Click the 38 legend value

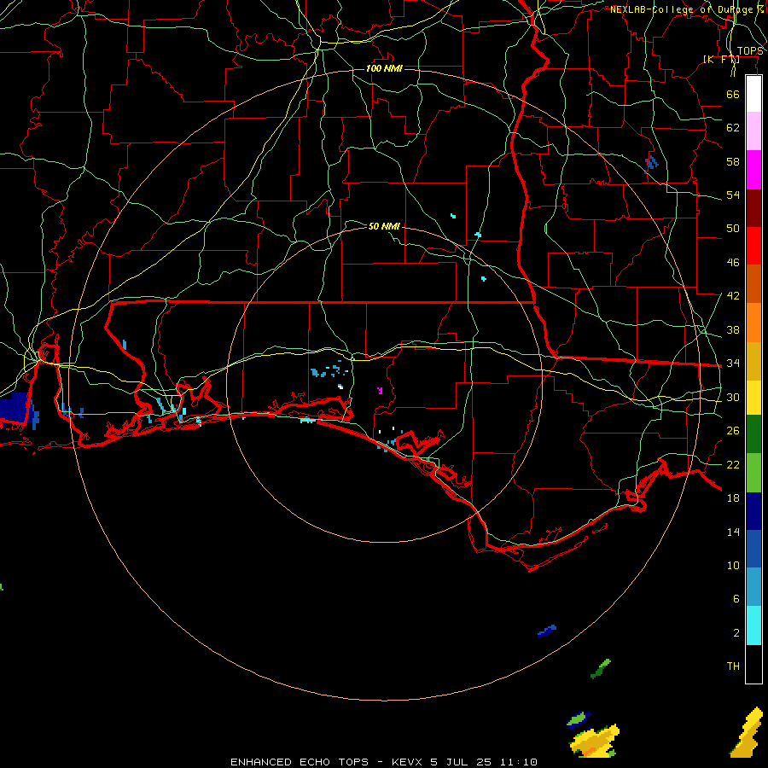pos(733,329)
